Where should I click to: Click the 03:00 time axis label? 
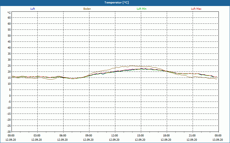[x=37, y=136]
